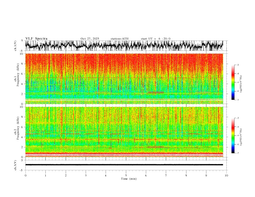Click the dark line near 2 kHz in ch.1 spectrogram
Image resolution: width=255 pixels, height=197 pixels.
pos(156,92)
